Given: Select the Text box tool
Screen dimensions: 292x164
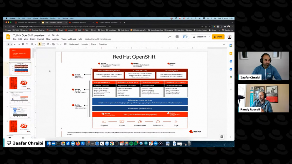Looking at the screenshot, I should click(x=44, y=44).
